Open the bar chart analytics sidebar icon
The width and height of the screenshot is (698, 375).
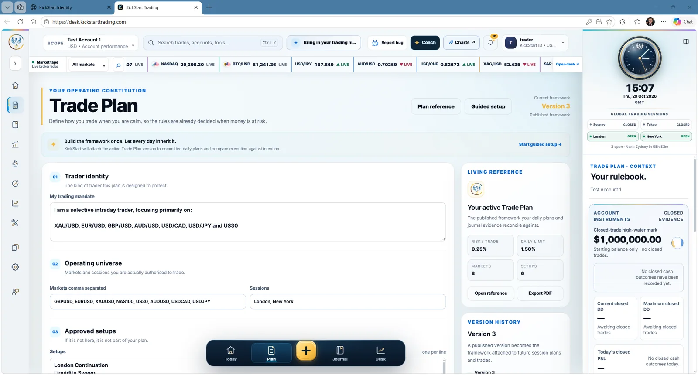coord(15,144)
